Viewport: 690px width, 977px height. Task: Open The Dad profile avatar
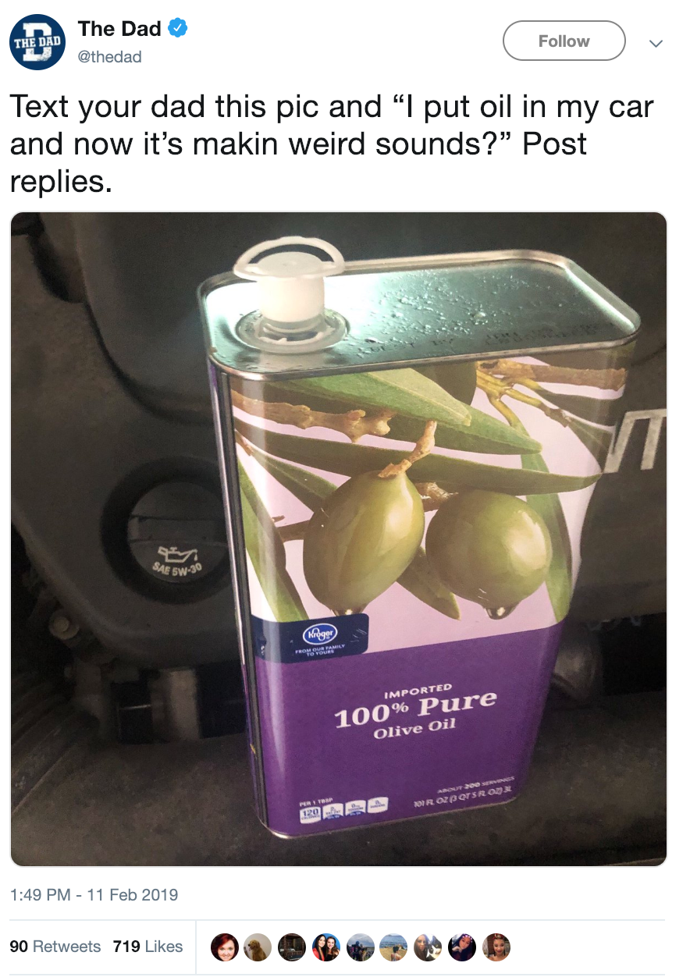tap(38, 42)
